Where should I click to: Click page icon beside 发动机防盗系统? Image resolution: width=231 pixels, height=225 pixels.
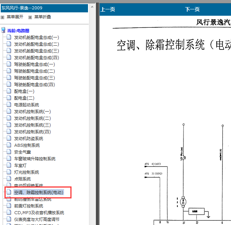point(9,138)
